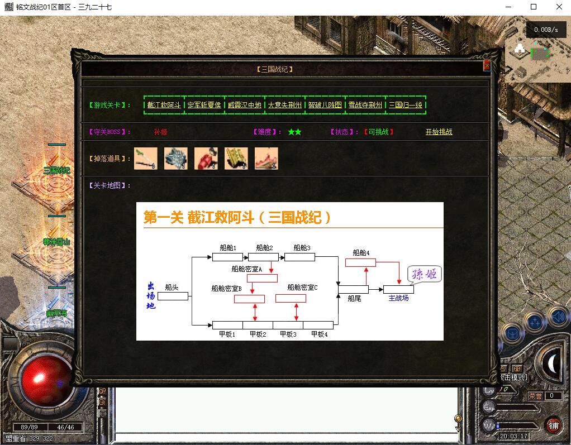Click the 孙姬 boss name link

(160, 132)
